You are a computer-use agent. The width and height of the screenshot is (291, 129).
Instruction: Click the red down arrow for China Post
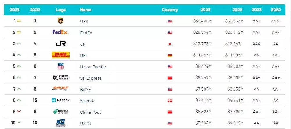click(19, 112)
